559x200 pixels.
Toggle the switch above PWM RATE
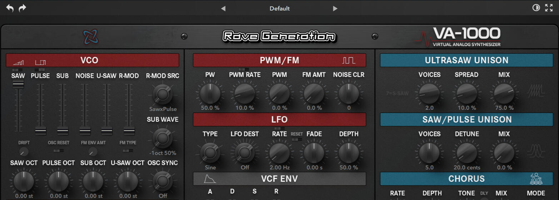(244, 69)
